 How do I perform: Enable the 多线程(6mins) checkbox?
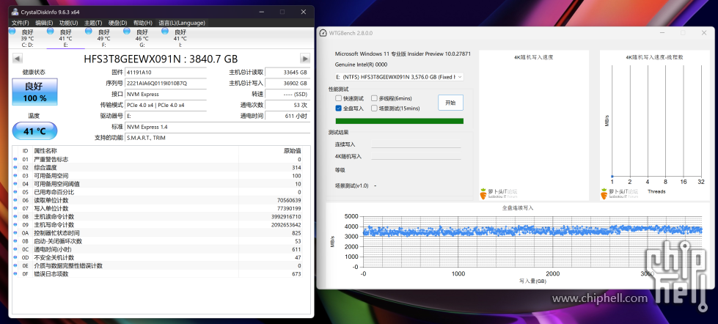point(375,98)
